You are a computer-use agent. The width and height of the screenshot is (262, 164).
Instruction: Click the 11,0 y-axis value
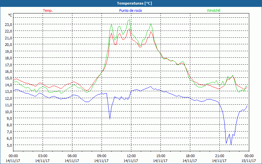point(9,105)
